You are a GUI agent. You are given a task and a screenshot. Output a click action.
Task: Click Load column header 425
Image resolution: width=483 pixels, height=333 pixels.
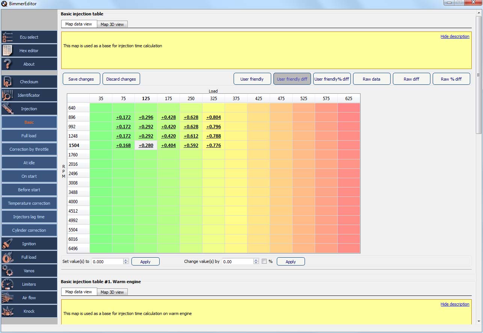(258, 99)
